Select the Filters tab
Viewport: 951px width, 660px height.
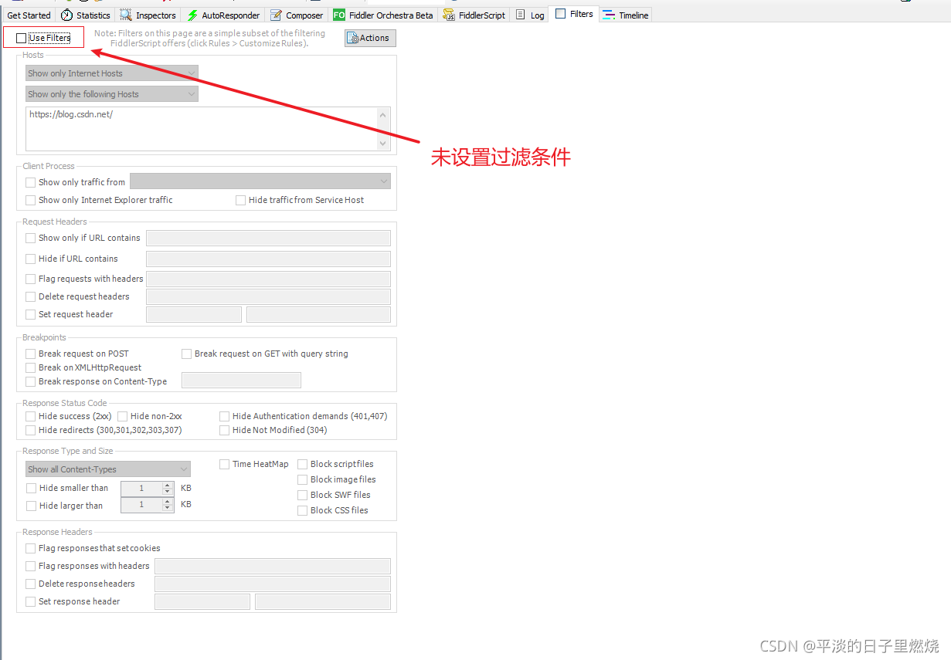pos(574,14)
